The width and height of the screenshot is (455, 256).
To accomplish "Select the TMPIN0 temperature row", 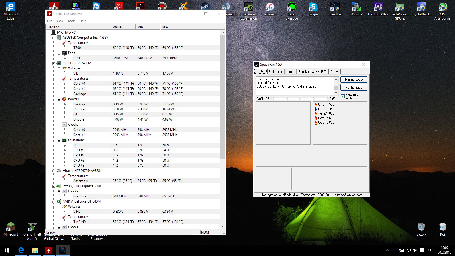I will [133, 222].
